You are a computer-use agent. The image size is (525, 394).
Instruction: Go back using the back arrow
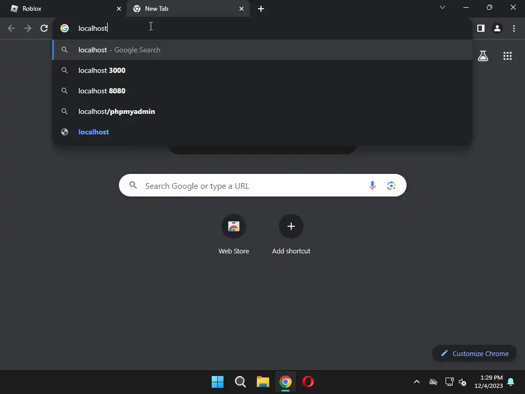11,28
